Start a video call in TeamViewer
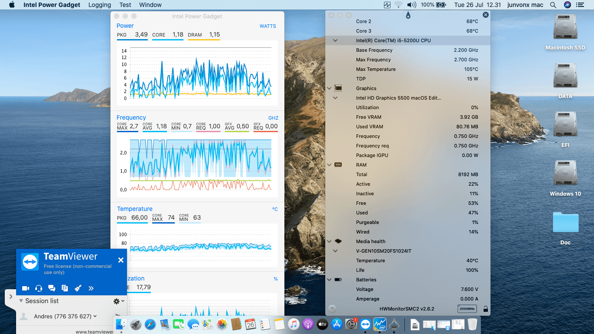The width and height of the screenshot is (594, 334). 26,288
